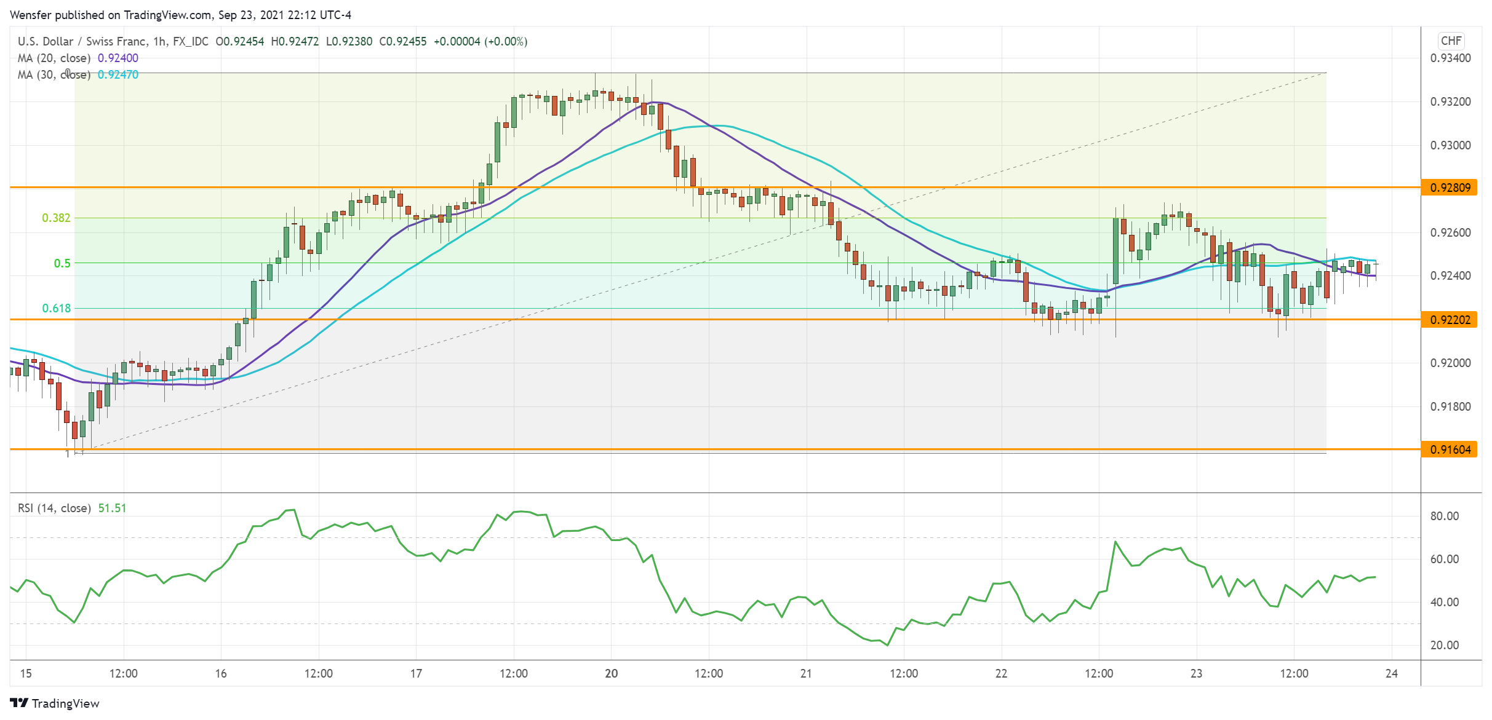The image size is (1492, 720).
Task: Click the MA (30, close) indicator label
Action: (x=54, y=74)
